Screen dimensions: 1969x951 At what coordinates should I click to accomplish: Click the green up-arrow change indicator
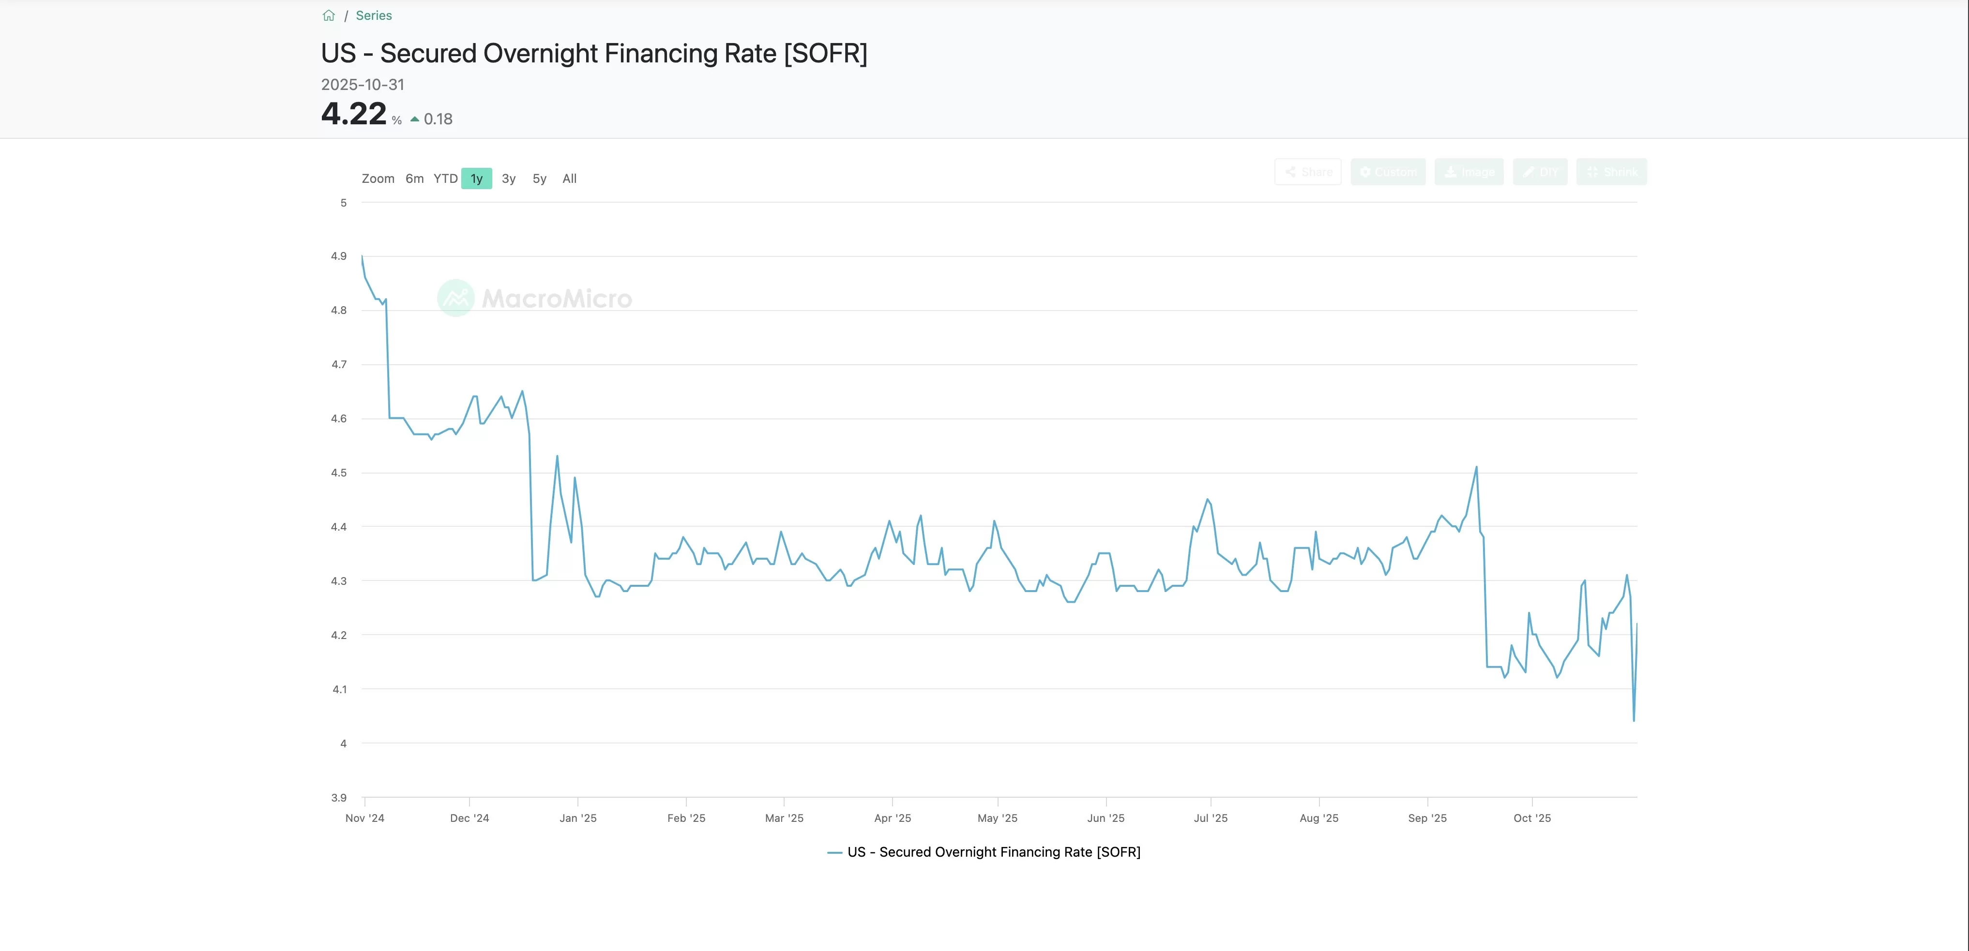tap(415, 119)
